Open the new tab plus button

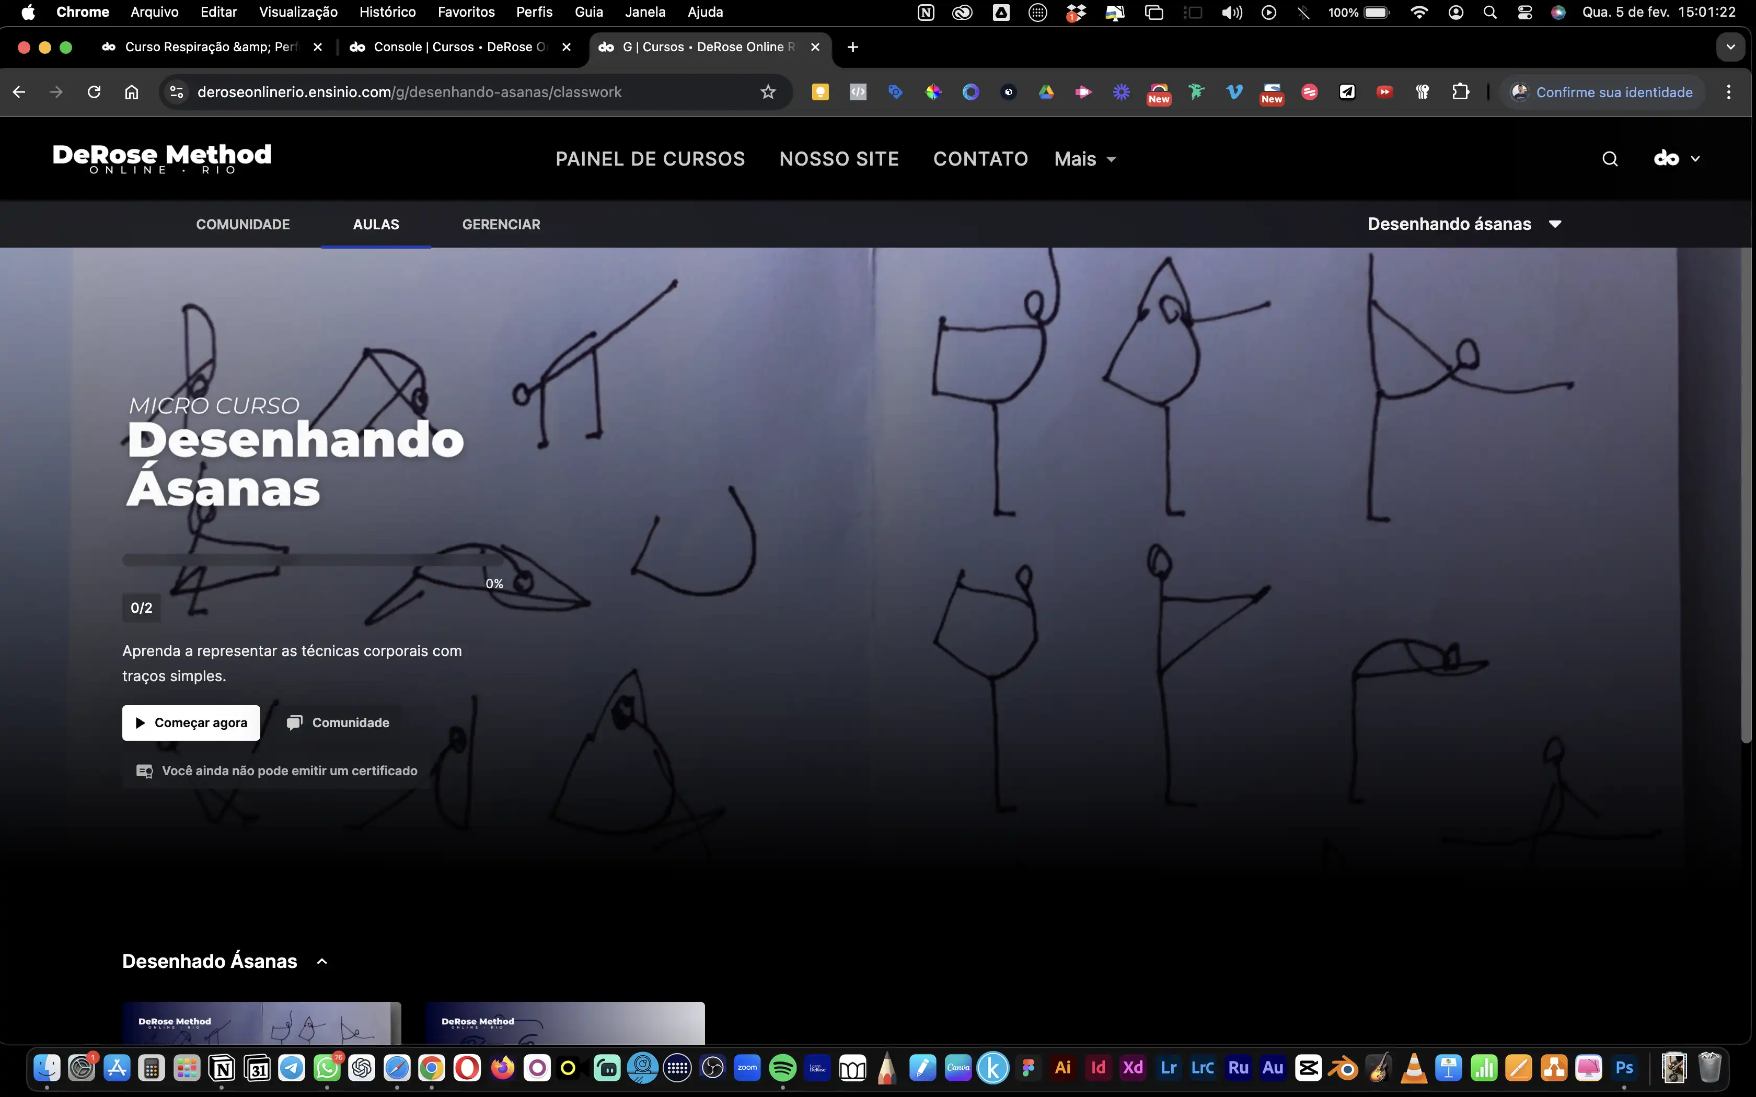[x=852, y=47]
